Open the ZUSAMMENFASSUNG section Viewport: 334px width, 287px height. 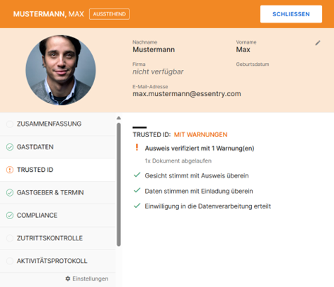58,124
